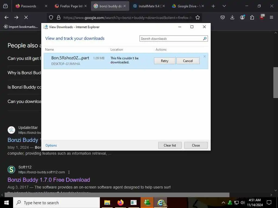The height and width of the screenshot is (208, 278).
Task: Switch to the Passwords tab
Action: 32,6
